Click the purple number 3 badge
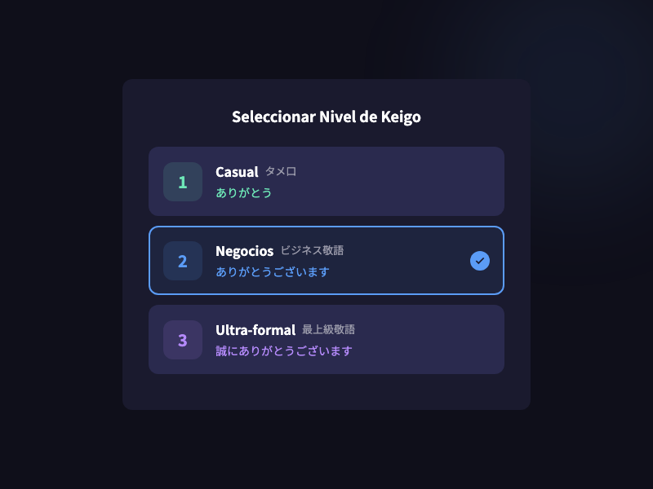This screenshot has height=489, width=653. point(182,340)
